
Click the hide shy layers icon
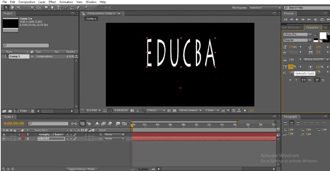(98, 124)
